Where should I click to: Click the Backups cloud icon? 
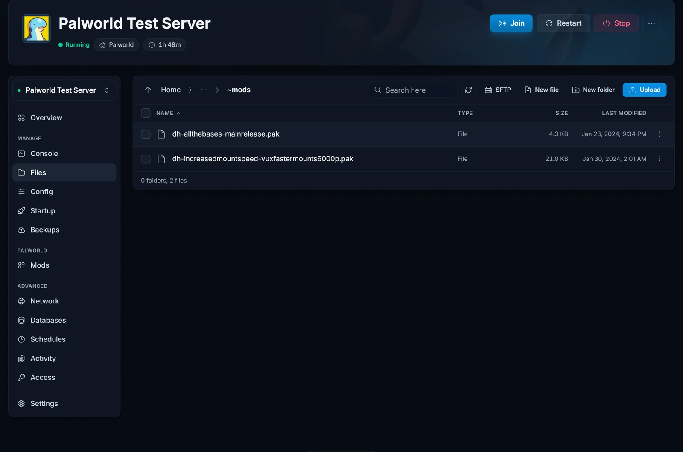[x=21, y=230]
